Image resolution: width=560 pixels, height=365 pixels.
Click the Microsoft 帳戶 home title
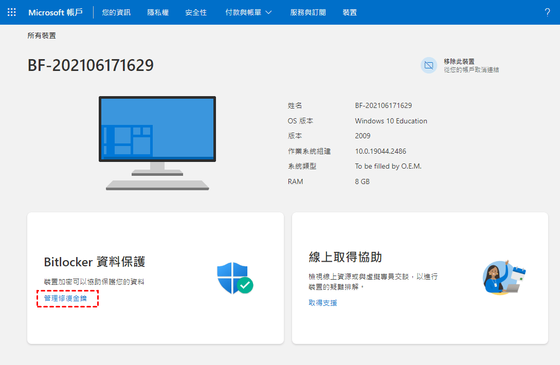[55, 12]
